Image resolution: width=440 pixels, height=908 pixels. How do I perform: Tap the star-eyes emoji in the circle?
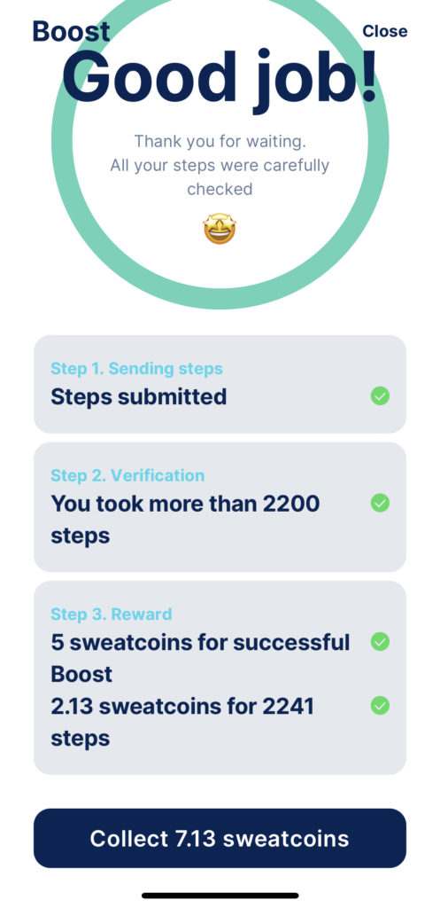coord(220,229)
